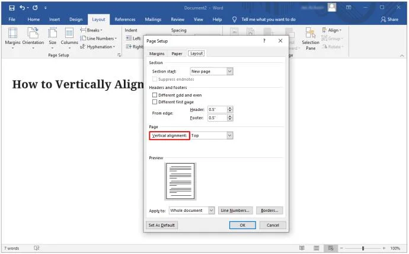The width and height of the screenshot is (409, 254).
Task: Collapse the ribbon with the chevron
Action: [402, 55]
